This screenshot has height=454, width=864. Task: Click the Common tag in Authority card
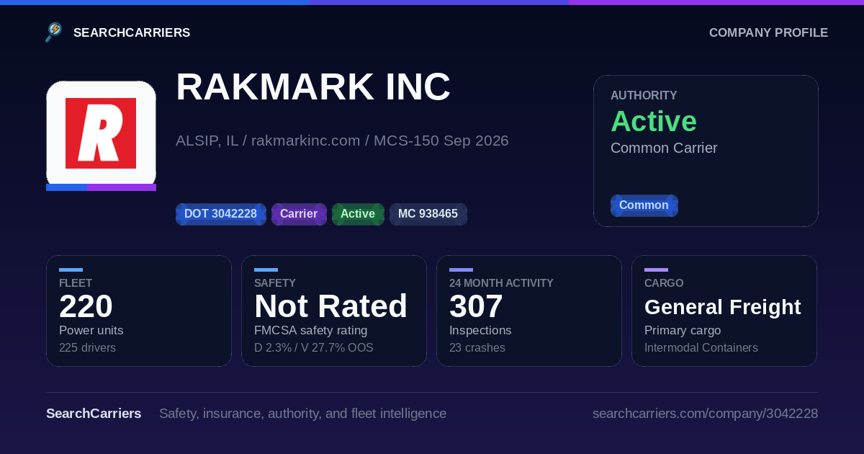coord(644,205)
